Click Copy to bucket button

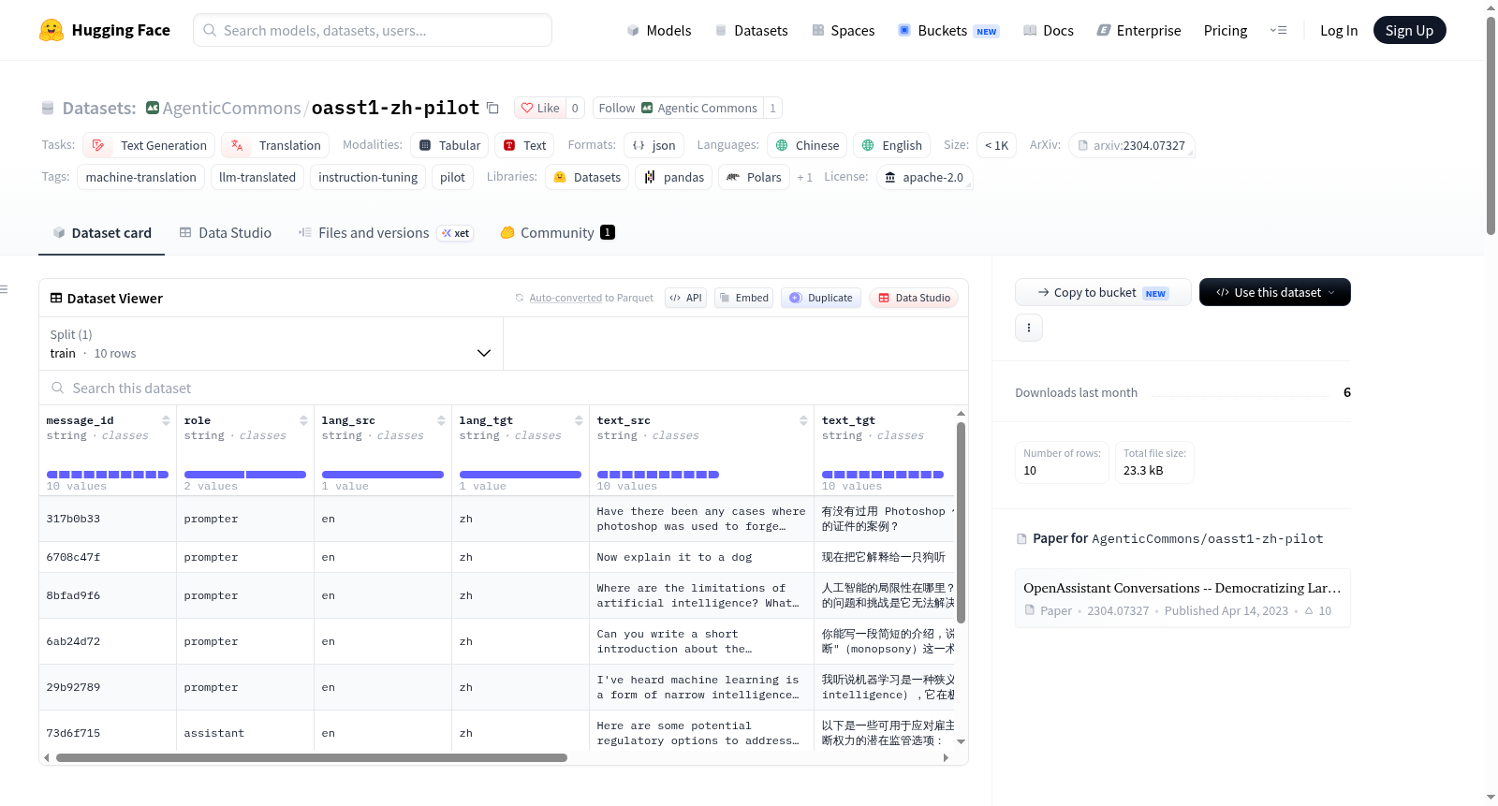tap(1103, 293)
